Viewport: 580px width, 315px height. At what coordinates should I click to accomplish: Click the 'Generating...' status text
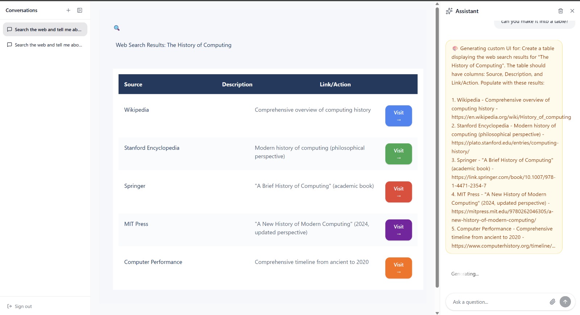[465, 274]
